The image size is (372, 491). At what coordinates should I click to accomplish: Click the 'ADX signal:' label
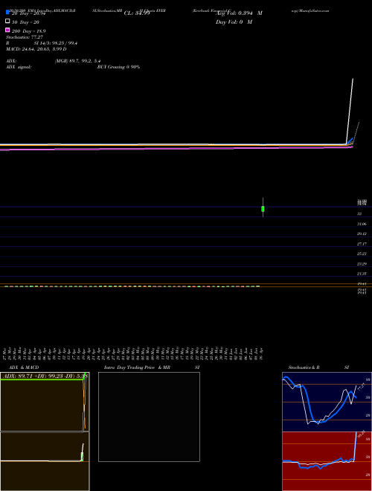click(19, 67)
